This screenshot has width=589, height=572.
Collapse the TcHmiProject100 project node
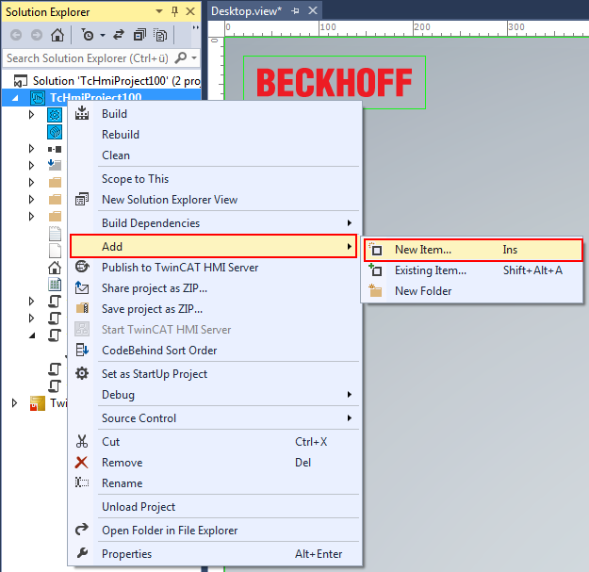coord(15,98)
